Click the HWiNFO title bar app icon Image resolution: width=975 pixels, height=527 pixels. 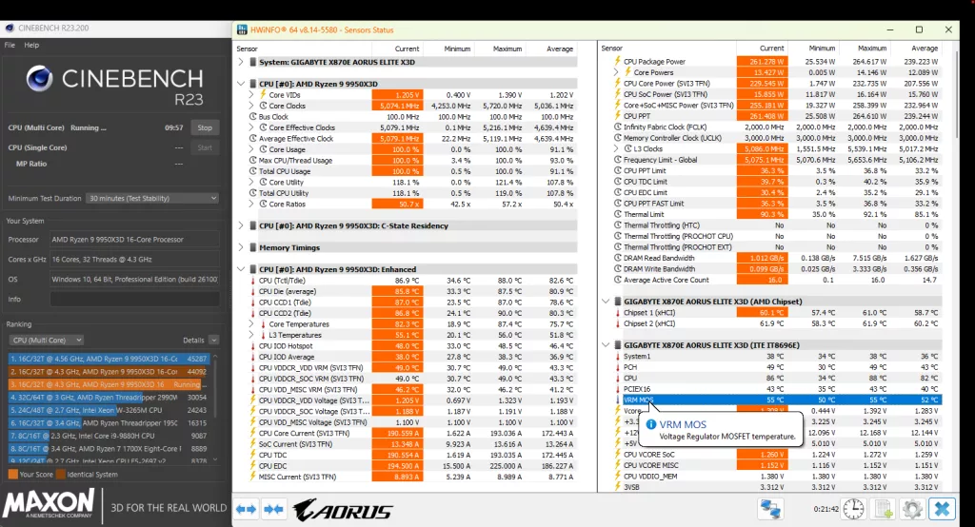click(242, 29)
